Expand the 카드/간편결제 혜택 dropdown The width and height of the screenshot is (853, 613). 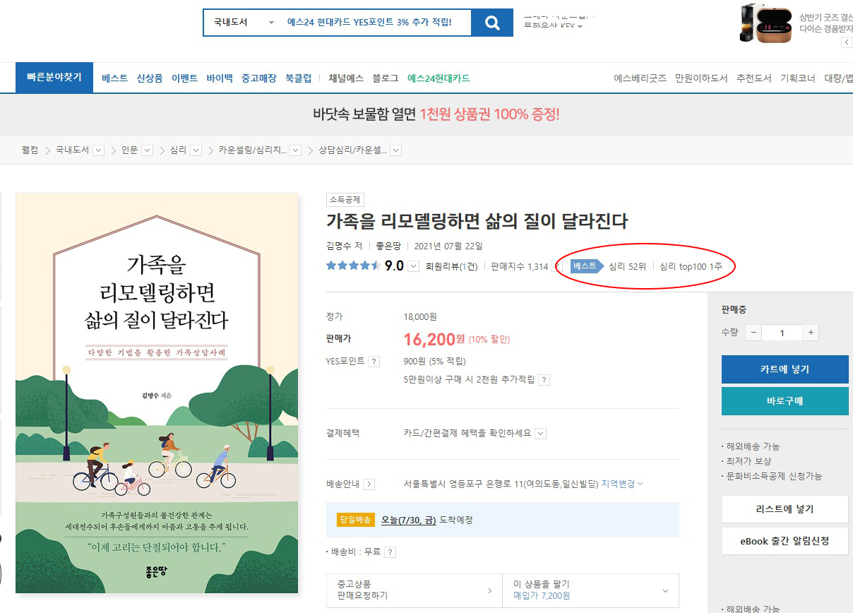pyautogui.click(x=540, y=434)
